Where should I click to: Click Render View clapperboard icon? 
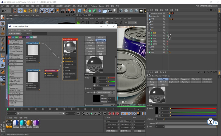63,11
